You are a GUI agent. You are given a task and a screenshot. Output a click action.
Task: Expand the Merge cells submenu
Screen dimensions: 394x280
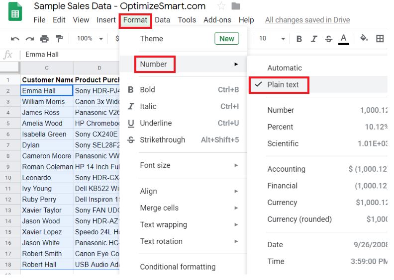click(184, 208)
